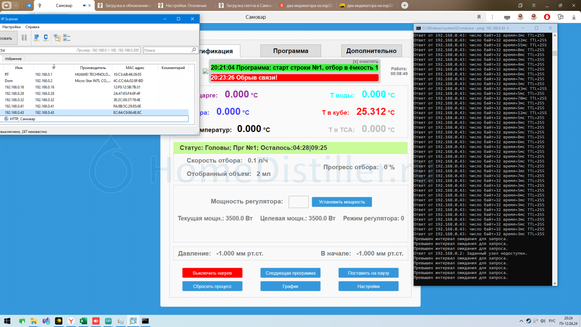Click the IP toolbar icon in IP Scanner
581x327 pixels.
tap(37, 37)
